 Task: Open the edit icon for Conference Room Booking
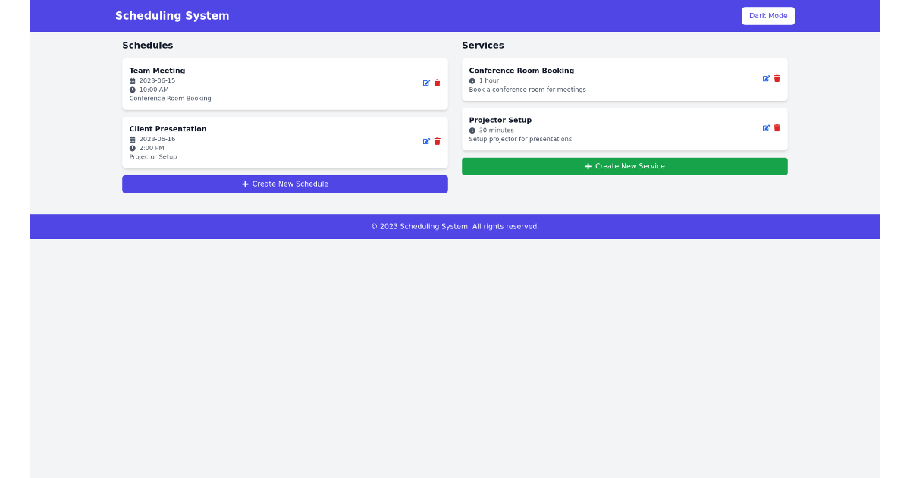click(x=767, y=78)
